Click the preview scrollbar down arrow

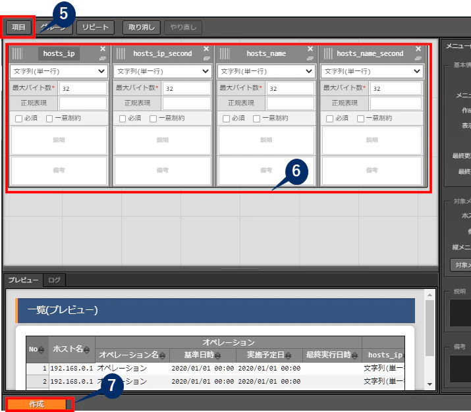pos(430,384)
